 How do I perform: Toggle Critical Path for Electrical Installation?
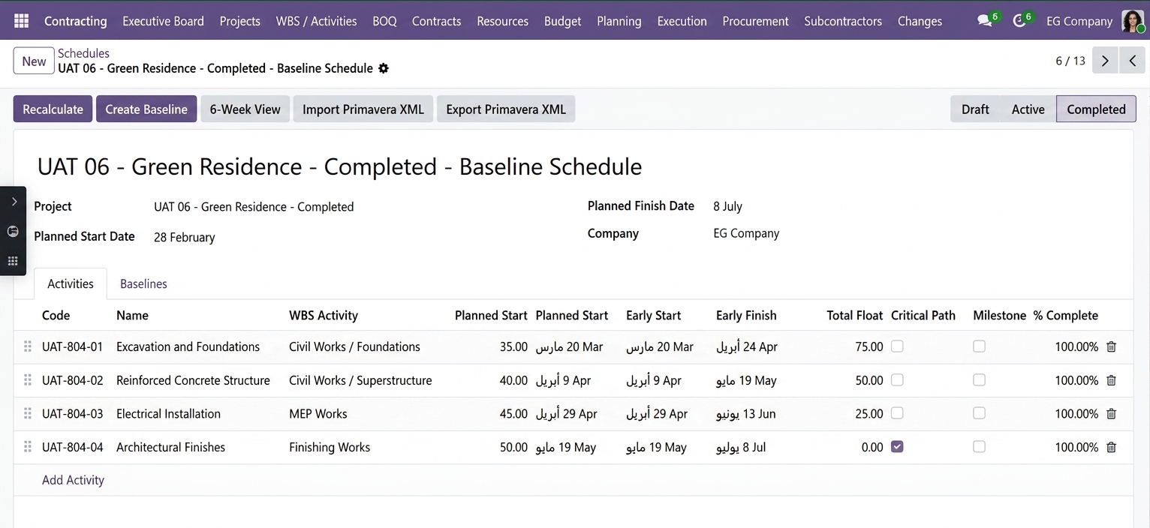click(x=897, y=413)
